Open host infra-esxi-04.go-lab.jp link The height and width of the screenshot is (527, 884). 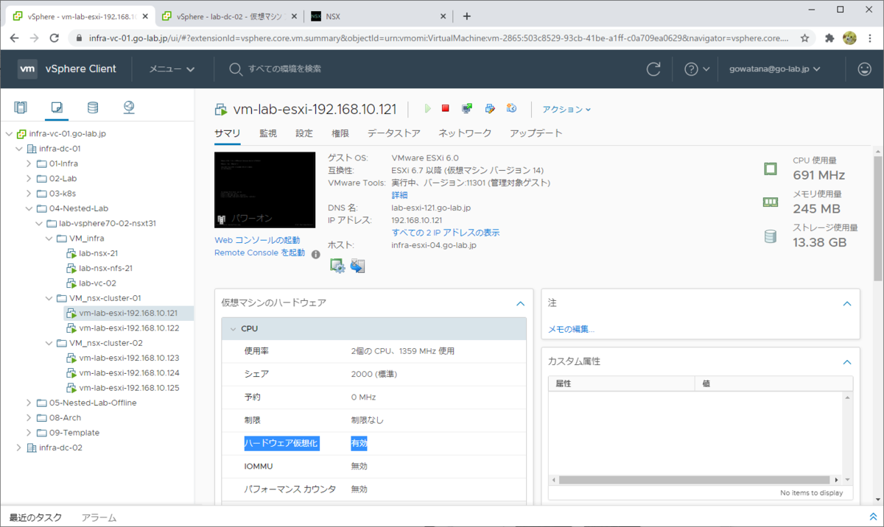coord(434,245)
